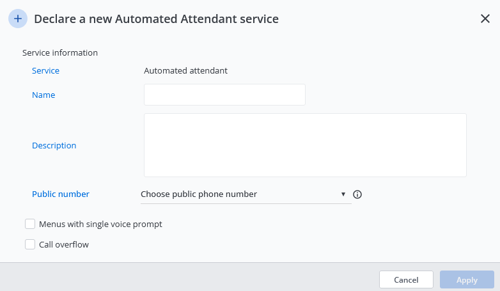This screenshot has width=500, height=291.
Task: Click the "Call overflow" label text
Action: [64, 244]
